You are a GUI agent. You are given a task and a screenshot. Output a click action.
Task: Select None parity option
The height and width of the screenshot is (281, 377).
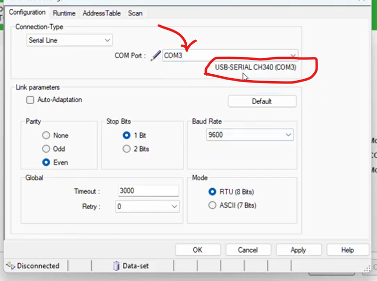[46, 135]
